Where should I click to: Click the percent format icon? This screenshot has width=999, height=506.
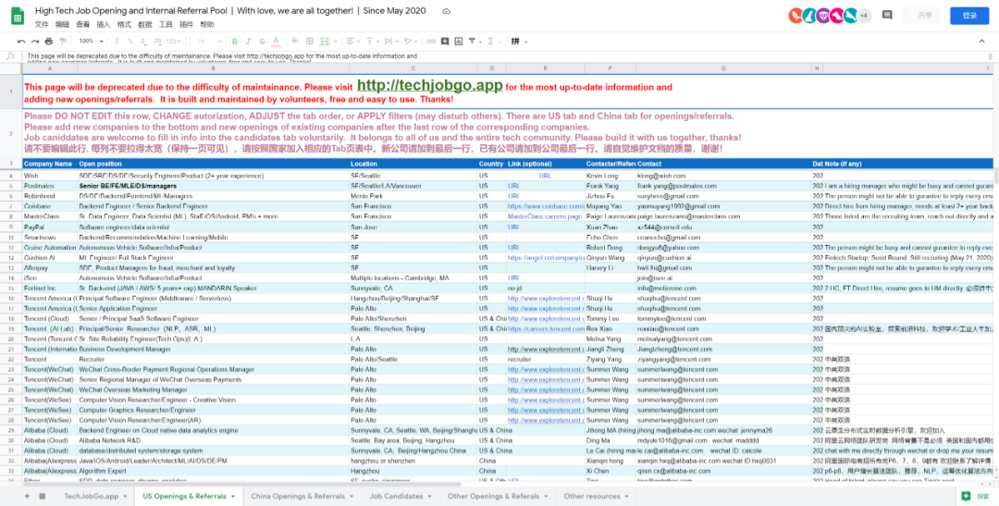coord(131,42)
